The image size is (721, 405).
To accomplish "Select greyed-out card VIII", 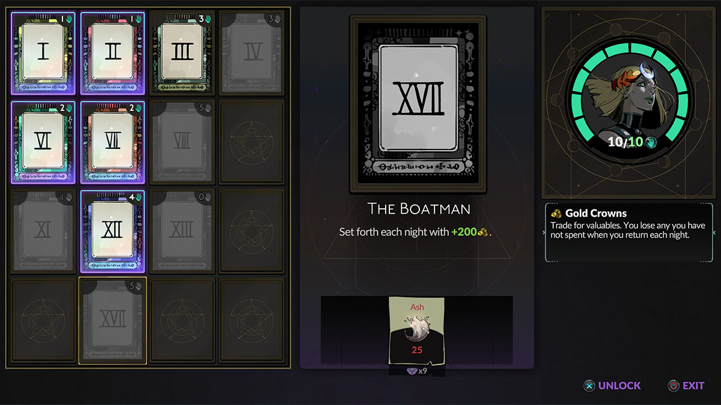I will tap(181, 142).
